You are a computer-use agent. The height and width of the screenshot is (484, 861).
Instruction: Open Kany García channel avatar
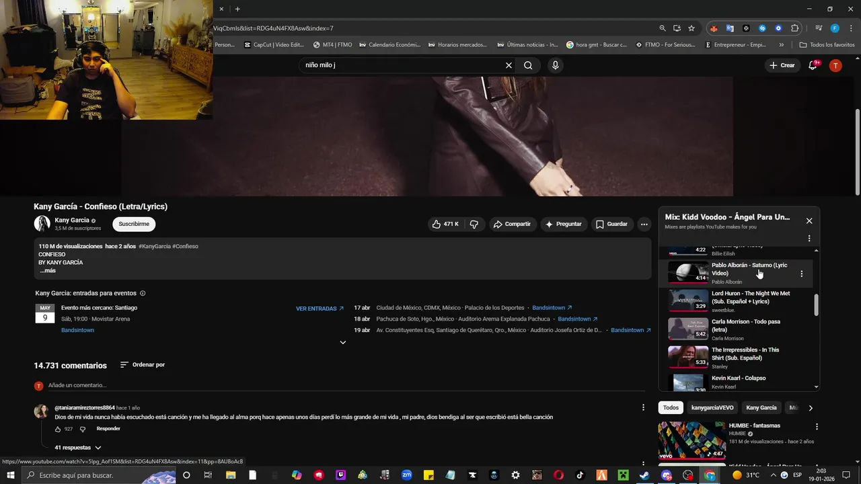[42, 224]
